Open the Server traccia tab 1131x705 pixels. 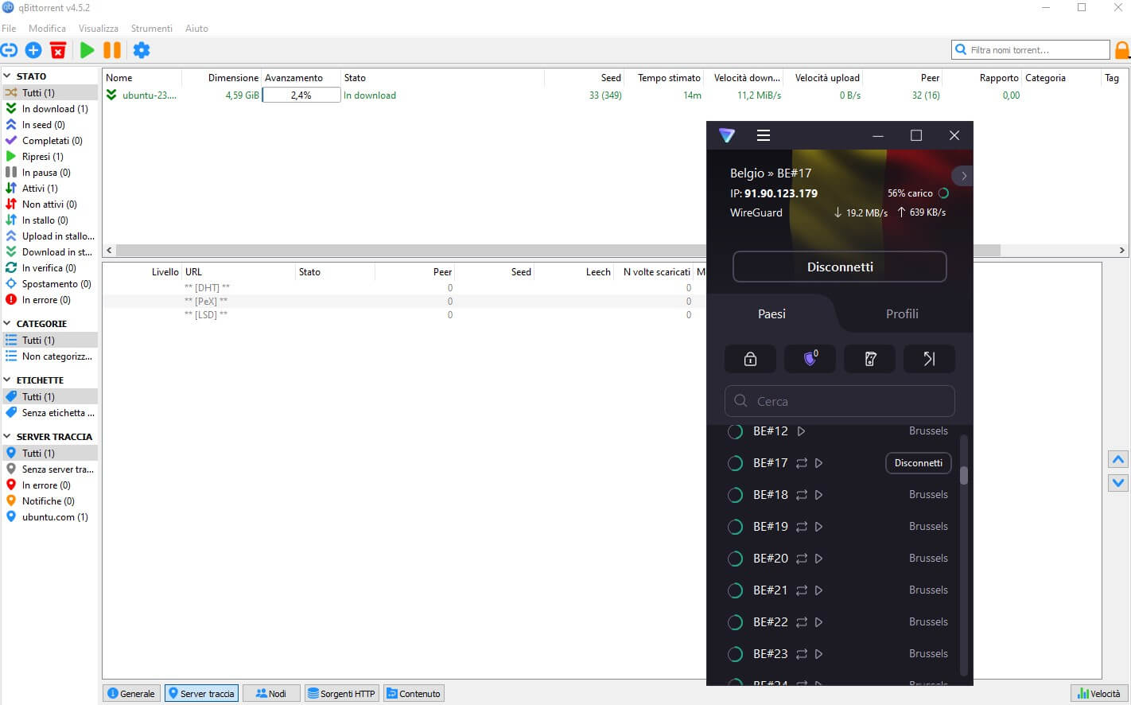point(201,694)
